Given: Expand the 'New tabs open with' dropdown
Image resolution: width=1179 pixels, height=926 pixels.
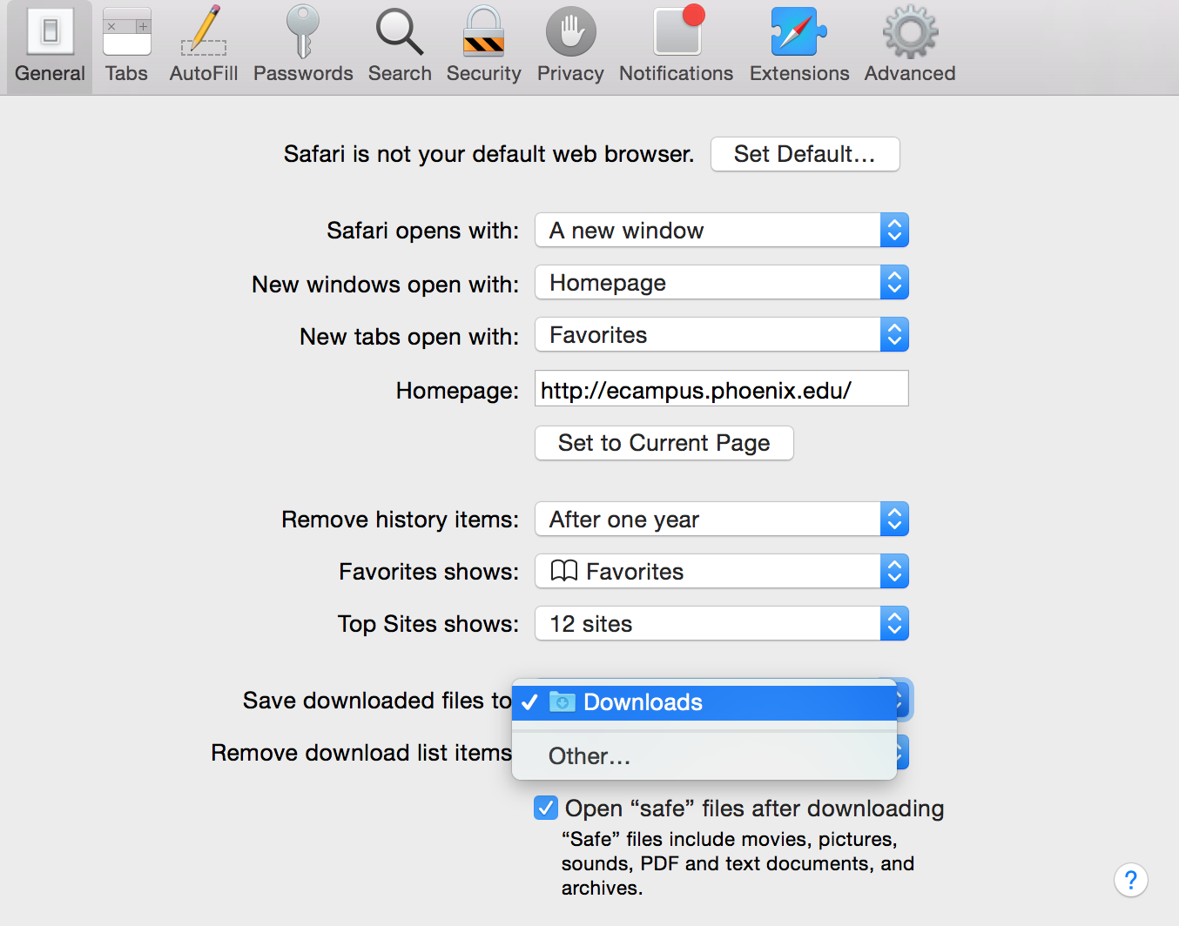Looking at the screenshot, I should (722, 335).
